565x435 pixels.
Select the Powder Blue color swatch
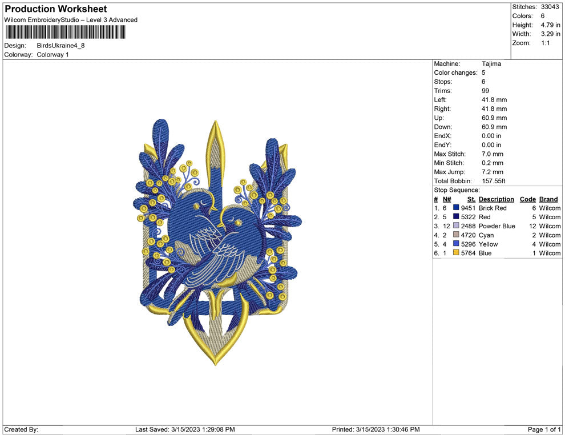456,226
